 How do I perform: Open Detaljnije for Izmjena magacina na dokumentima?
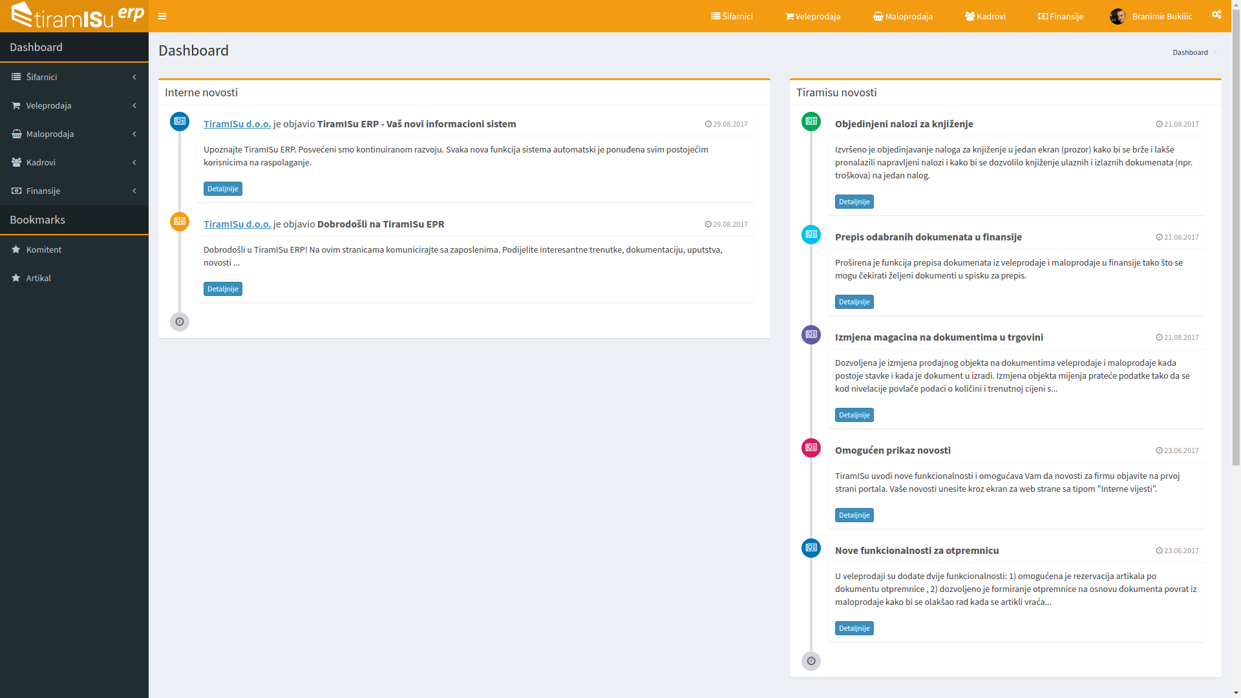[x=854, y=415]
